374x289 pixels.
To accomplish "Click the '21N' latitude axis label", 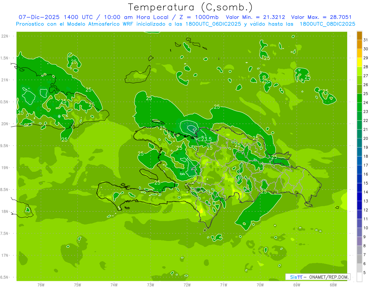I will 5,80.
